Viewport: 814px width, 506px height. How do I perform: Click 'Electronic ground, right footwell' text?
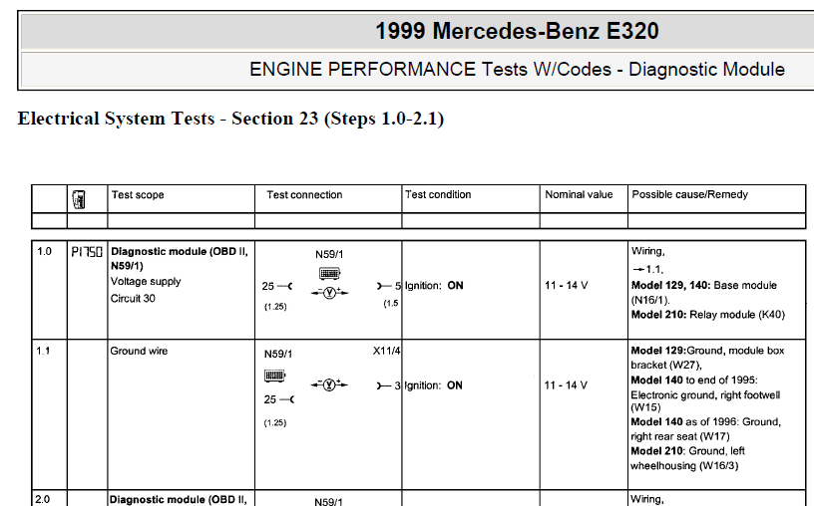[x=705, y=395]
